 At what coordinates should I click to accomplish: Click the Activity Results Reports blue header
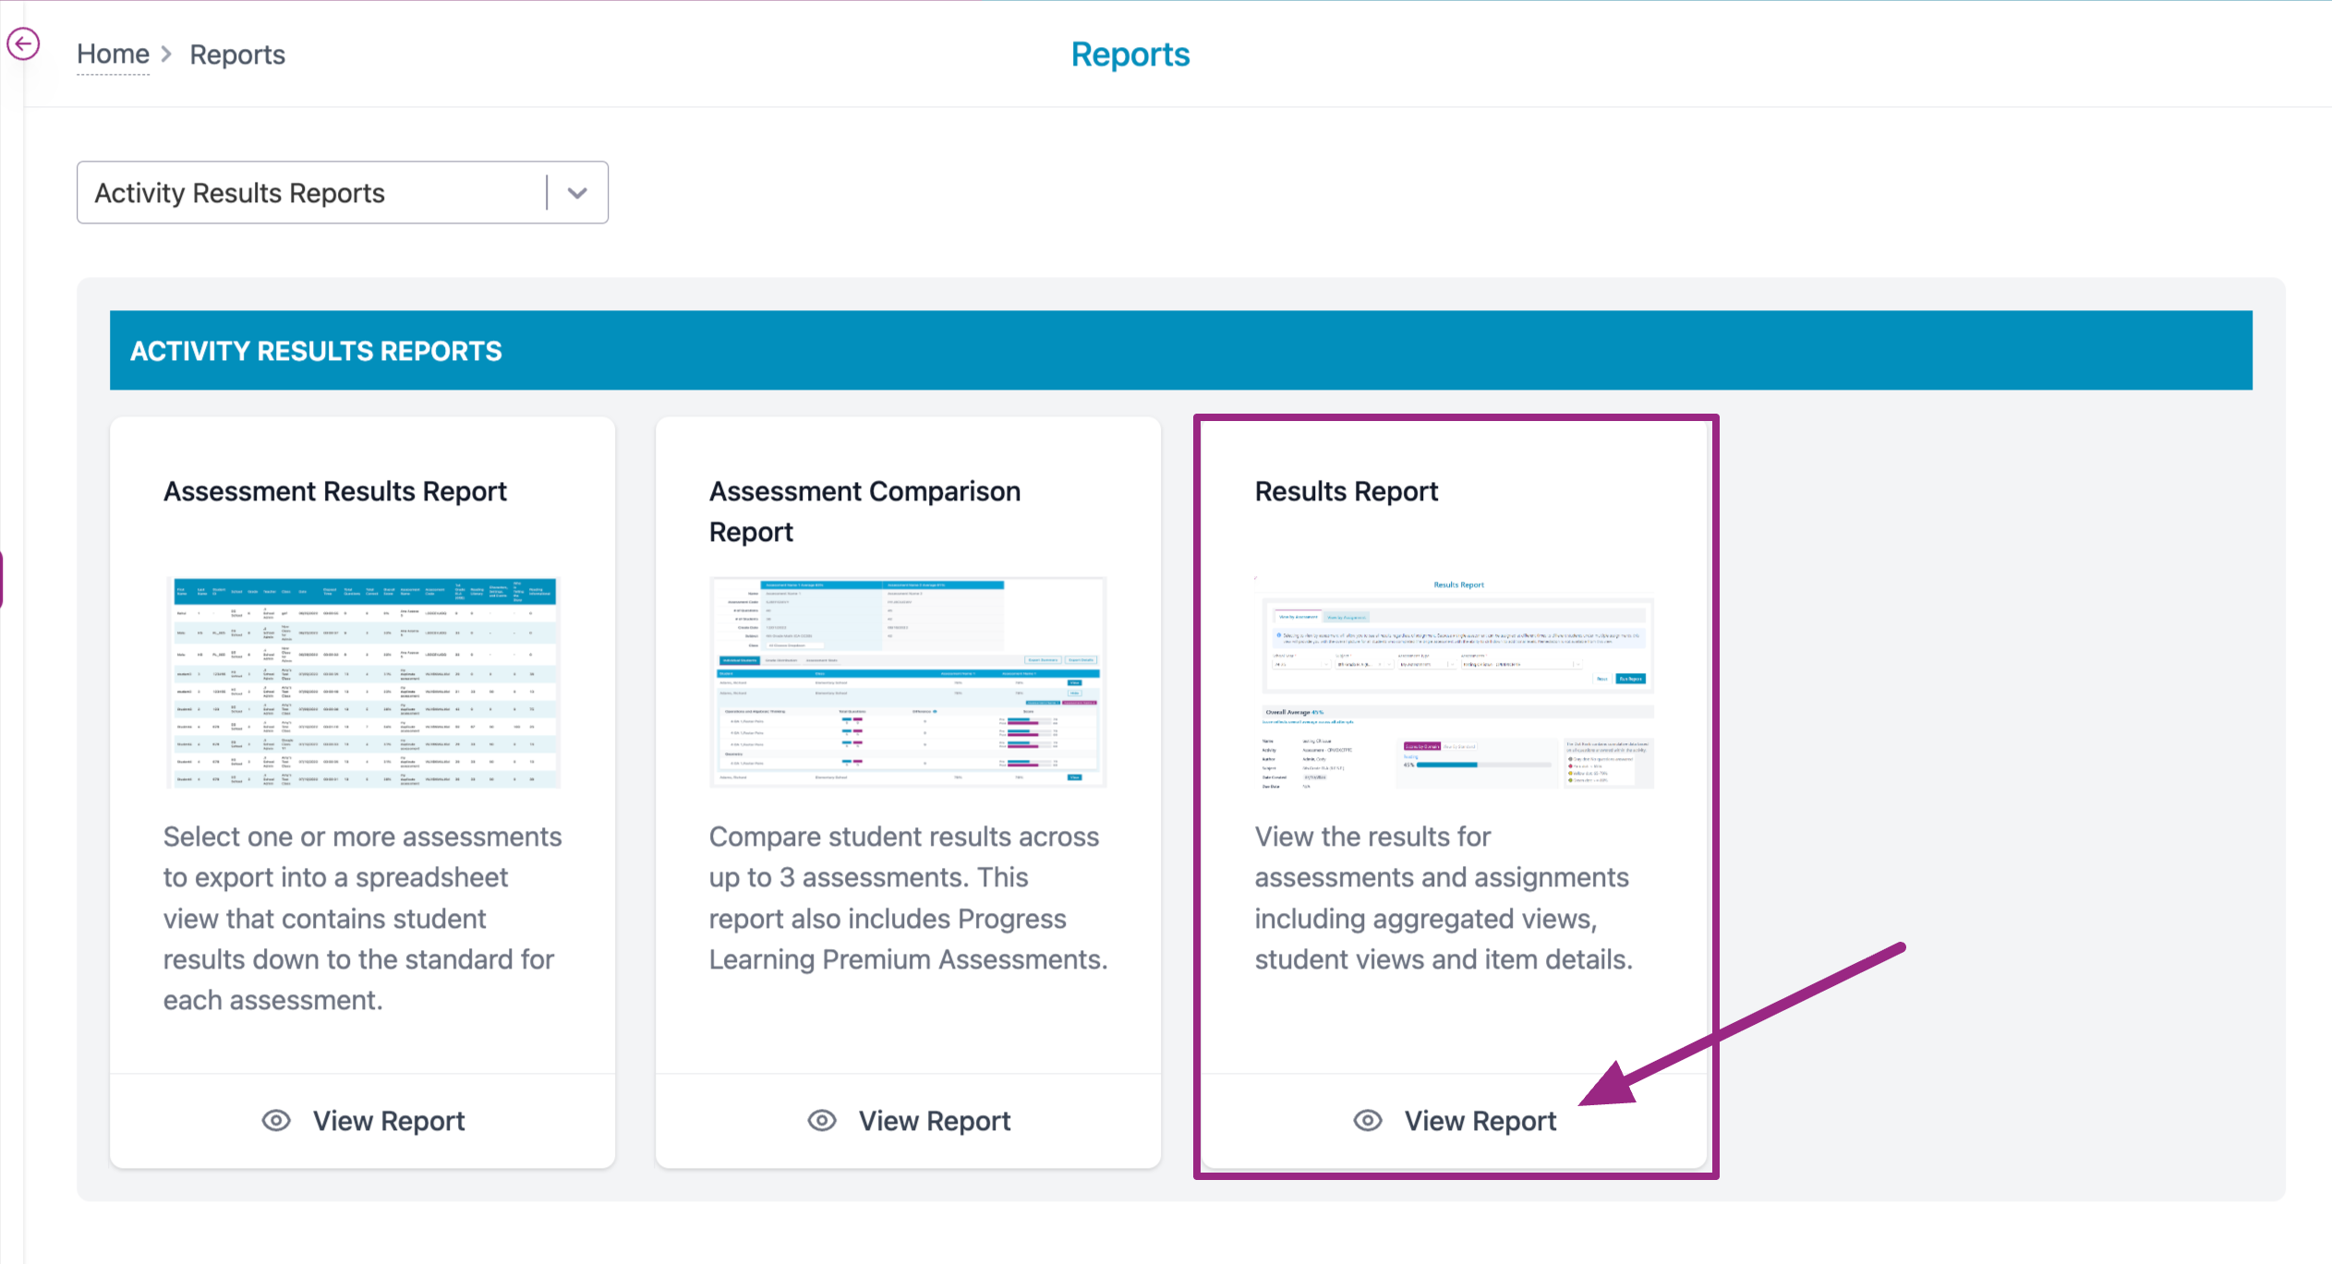tap(316, 351)
